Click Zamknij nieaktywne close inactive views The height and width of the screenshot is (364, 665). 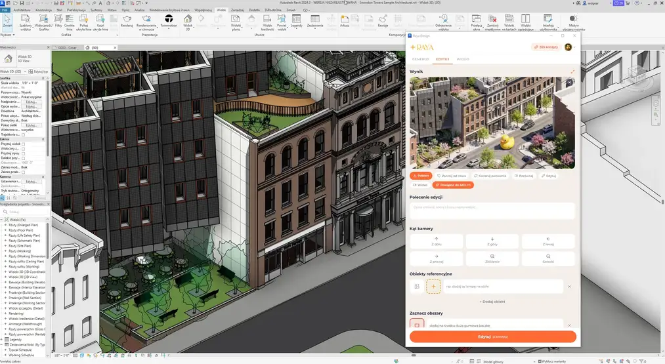pos(492,22)
